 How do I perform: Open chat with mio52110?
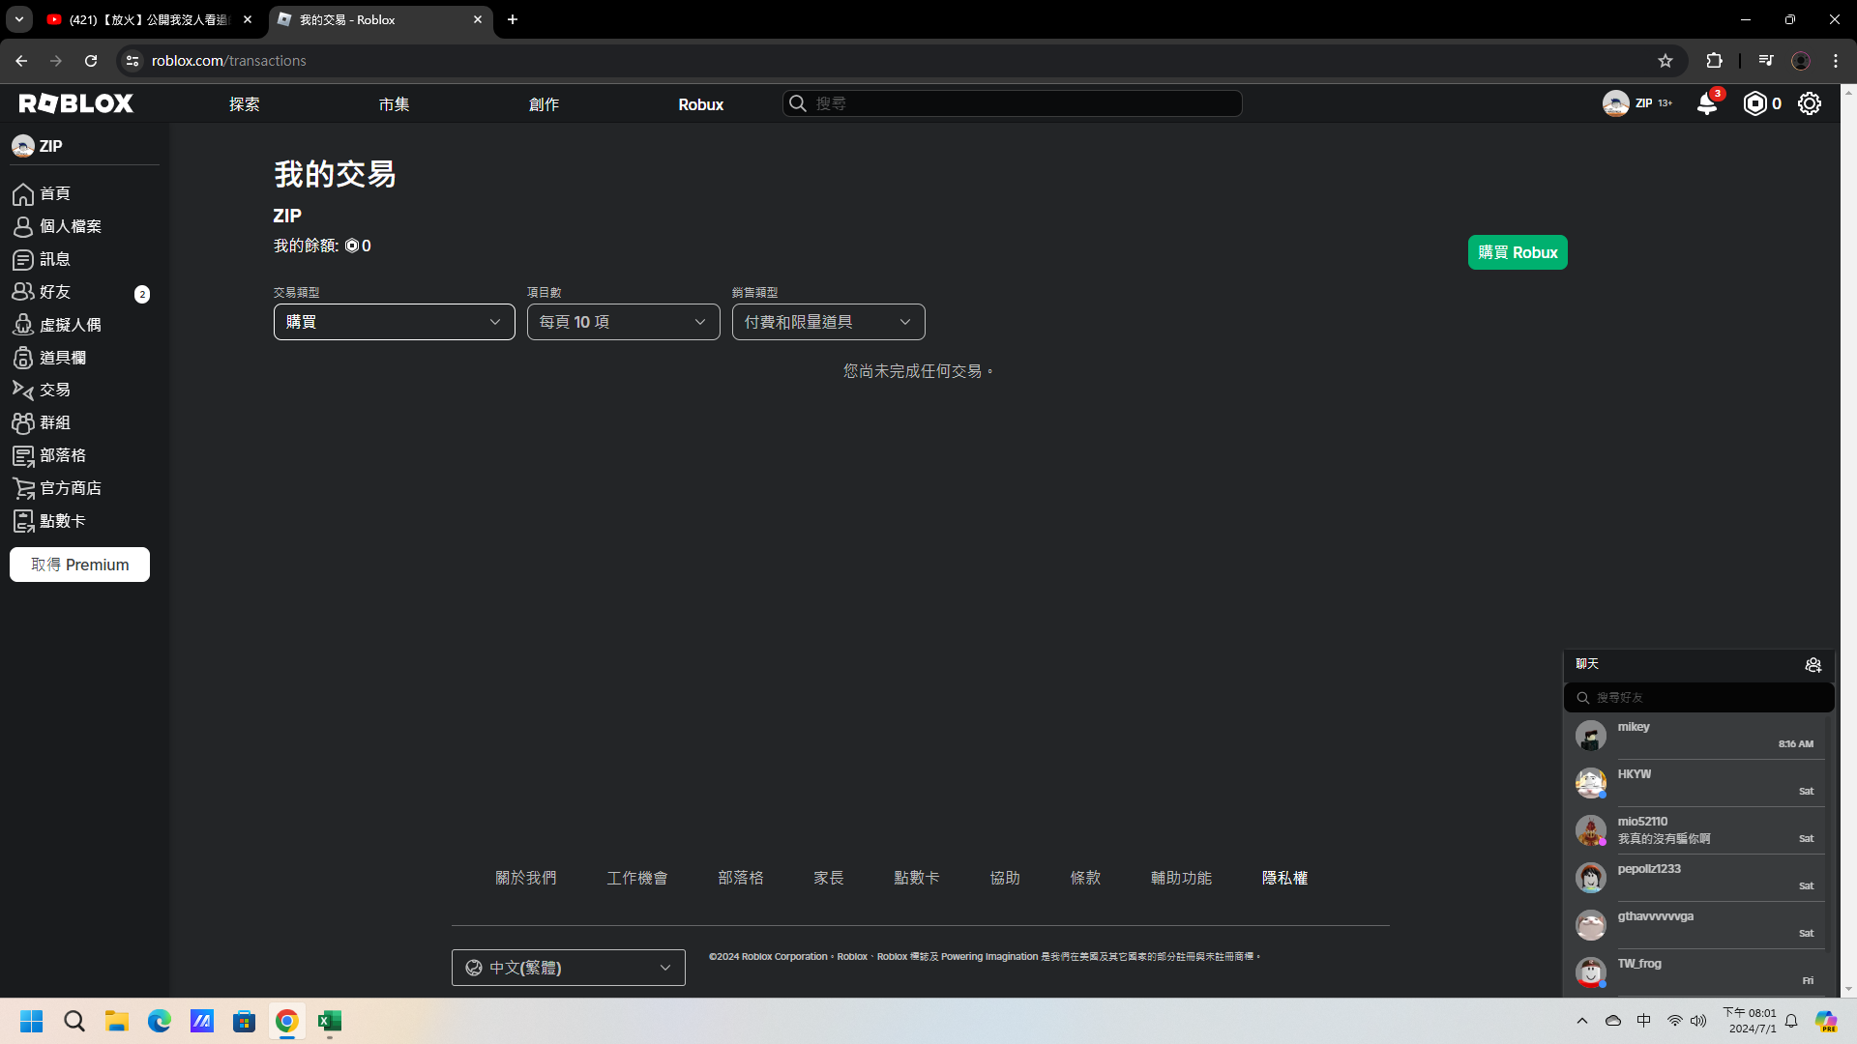[x=1699, y=830]
